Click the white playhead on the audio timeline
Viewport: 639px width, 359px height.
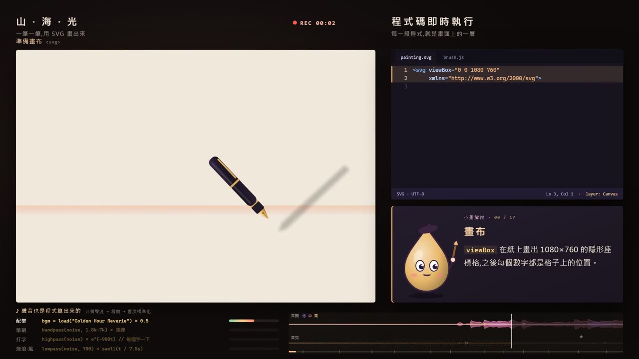pos(511,331)
